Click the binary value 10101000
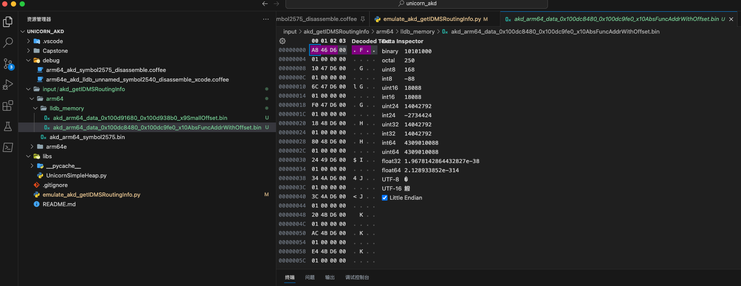 point(418,51)
